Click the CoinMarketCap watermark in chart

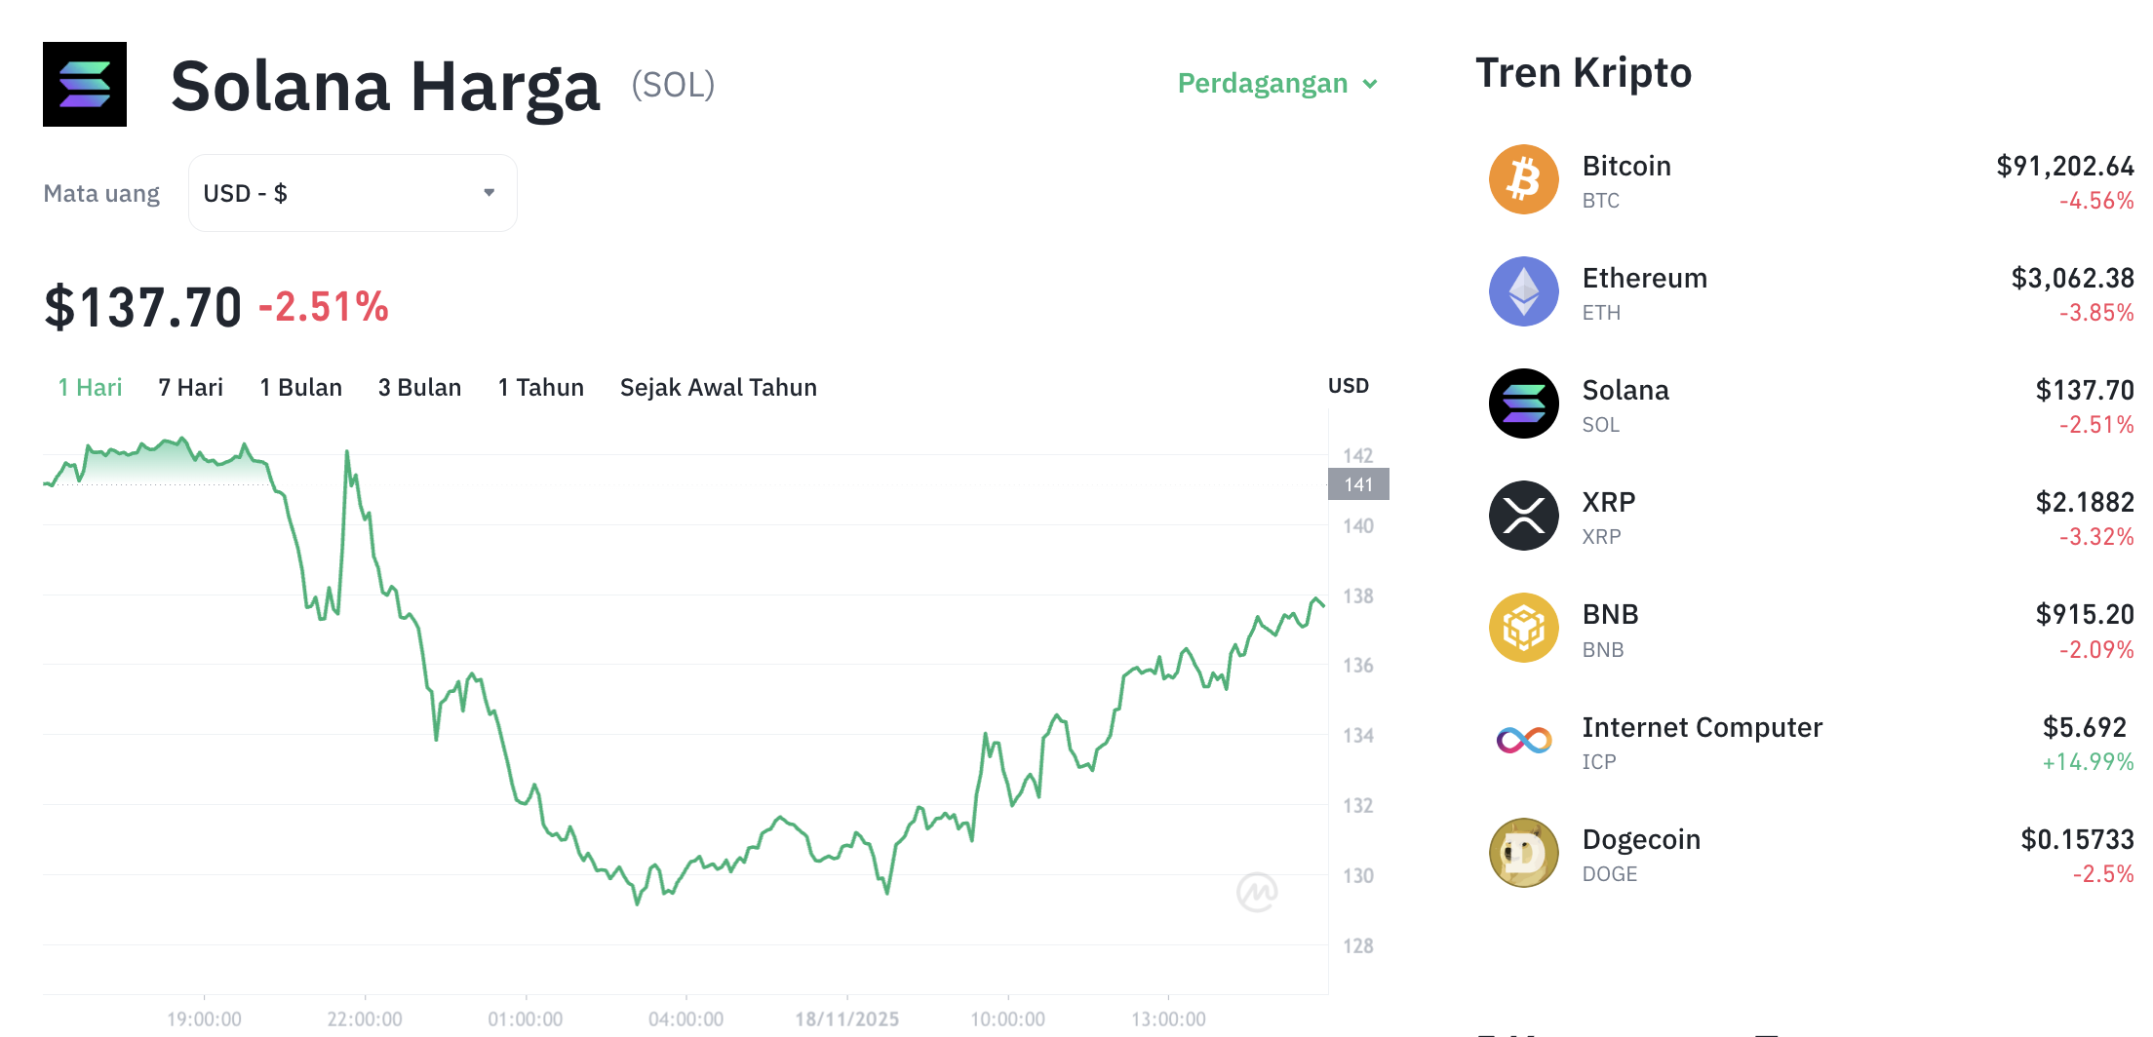tap(1258, 893)
